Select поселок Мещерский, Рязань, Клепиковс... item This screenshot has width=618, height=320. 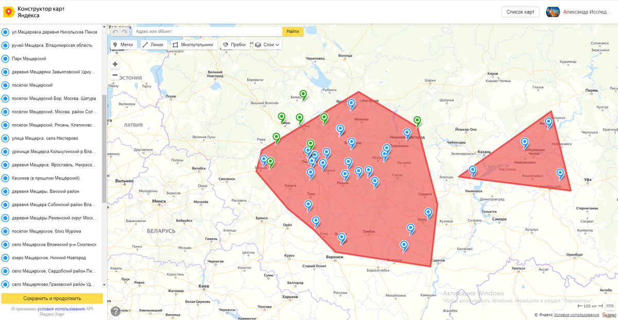(x=49, y=125)
